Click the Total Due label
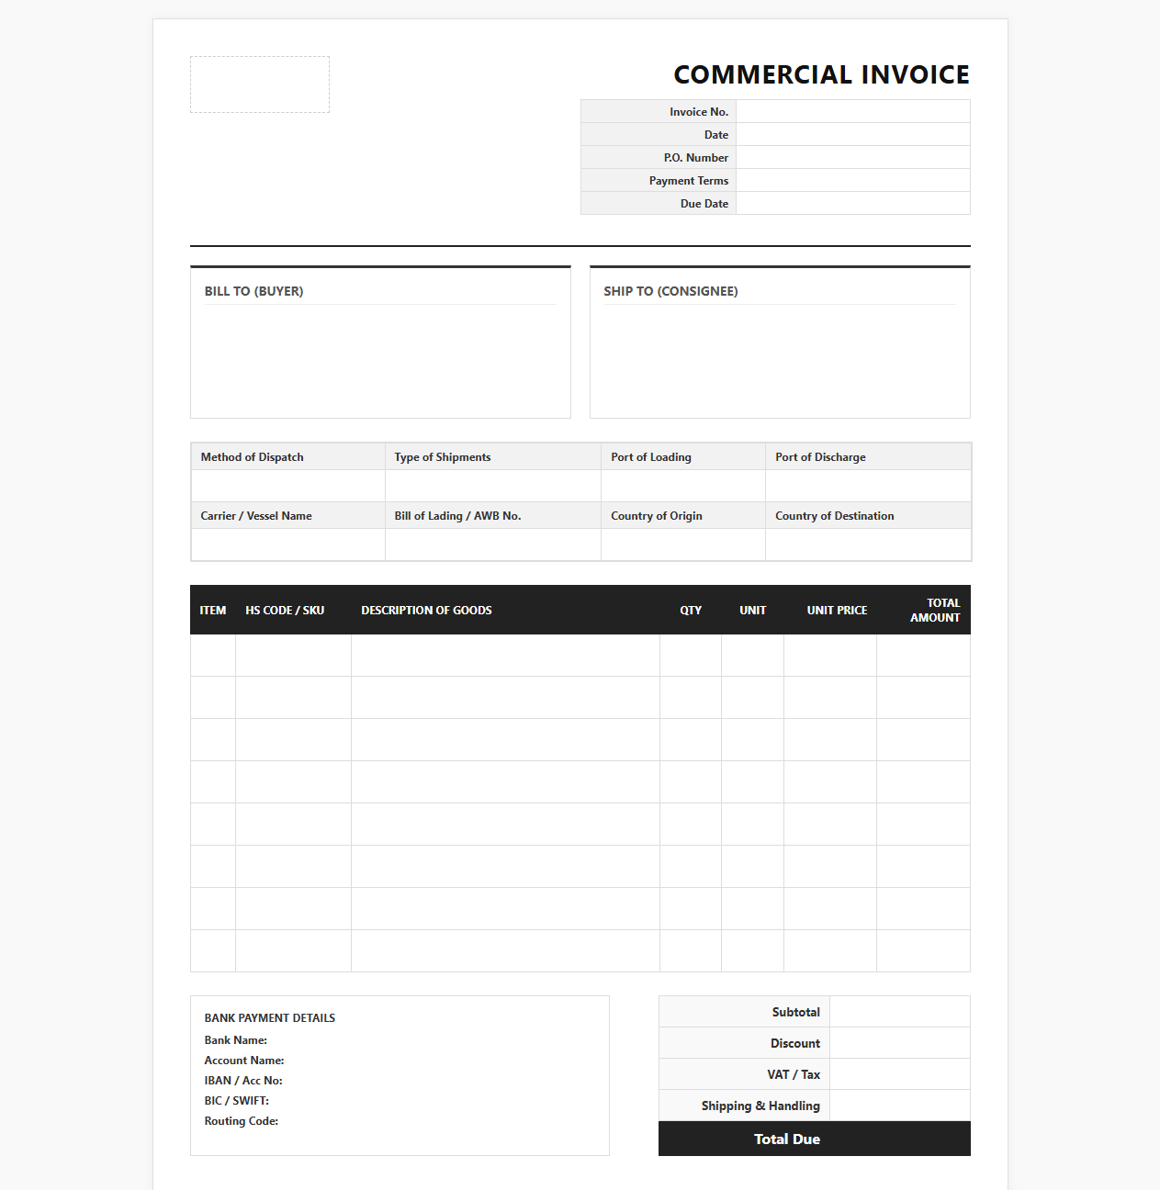Screen dimensions: 1160x1190 (787, 1139)
